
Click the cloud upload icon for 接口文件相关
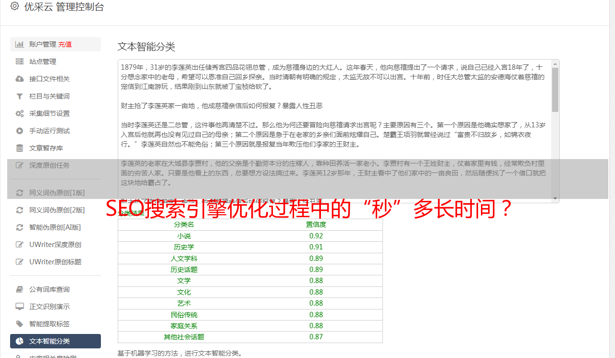coord(20,79)
